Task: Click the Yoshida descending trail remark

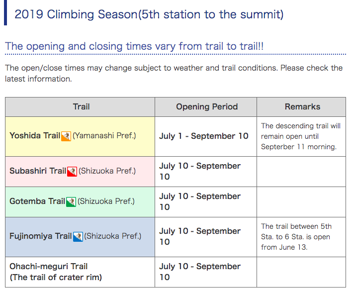Action: [301, 136]
